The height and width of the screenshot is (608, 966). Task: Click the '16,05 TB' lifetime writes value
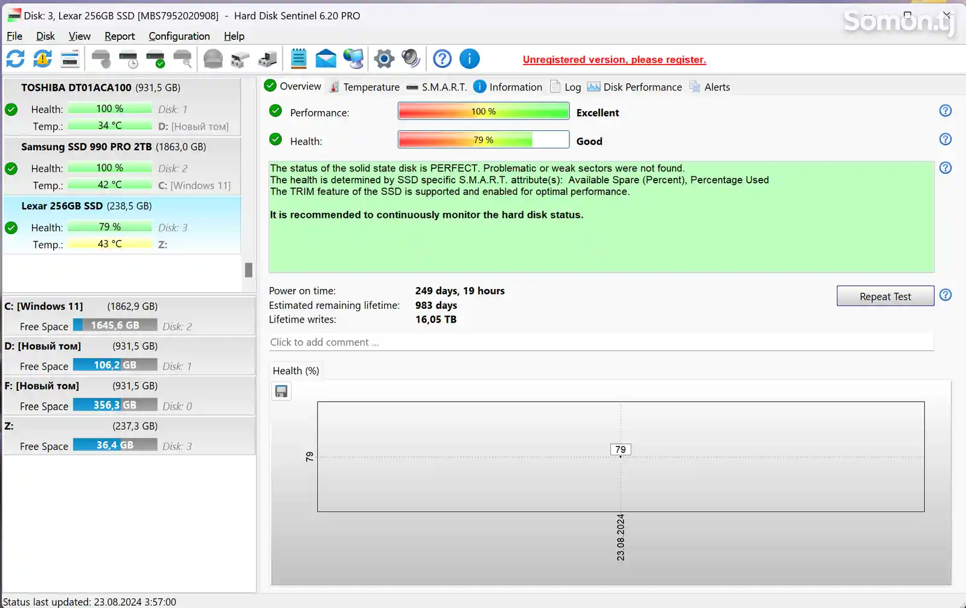click(x=436, y=320)
